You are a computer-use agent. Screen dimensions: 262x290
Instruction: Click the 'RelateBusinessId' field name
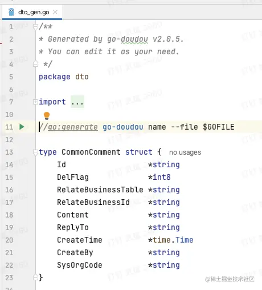(93, 202)
